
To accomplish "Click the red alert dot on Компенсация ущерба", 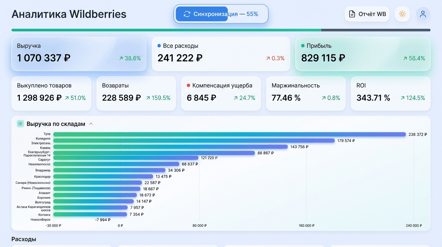I will point(189,85).
